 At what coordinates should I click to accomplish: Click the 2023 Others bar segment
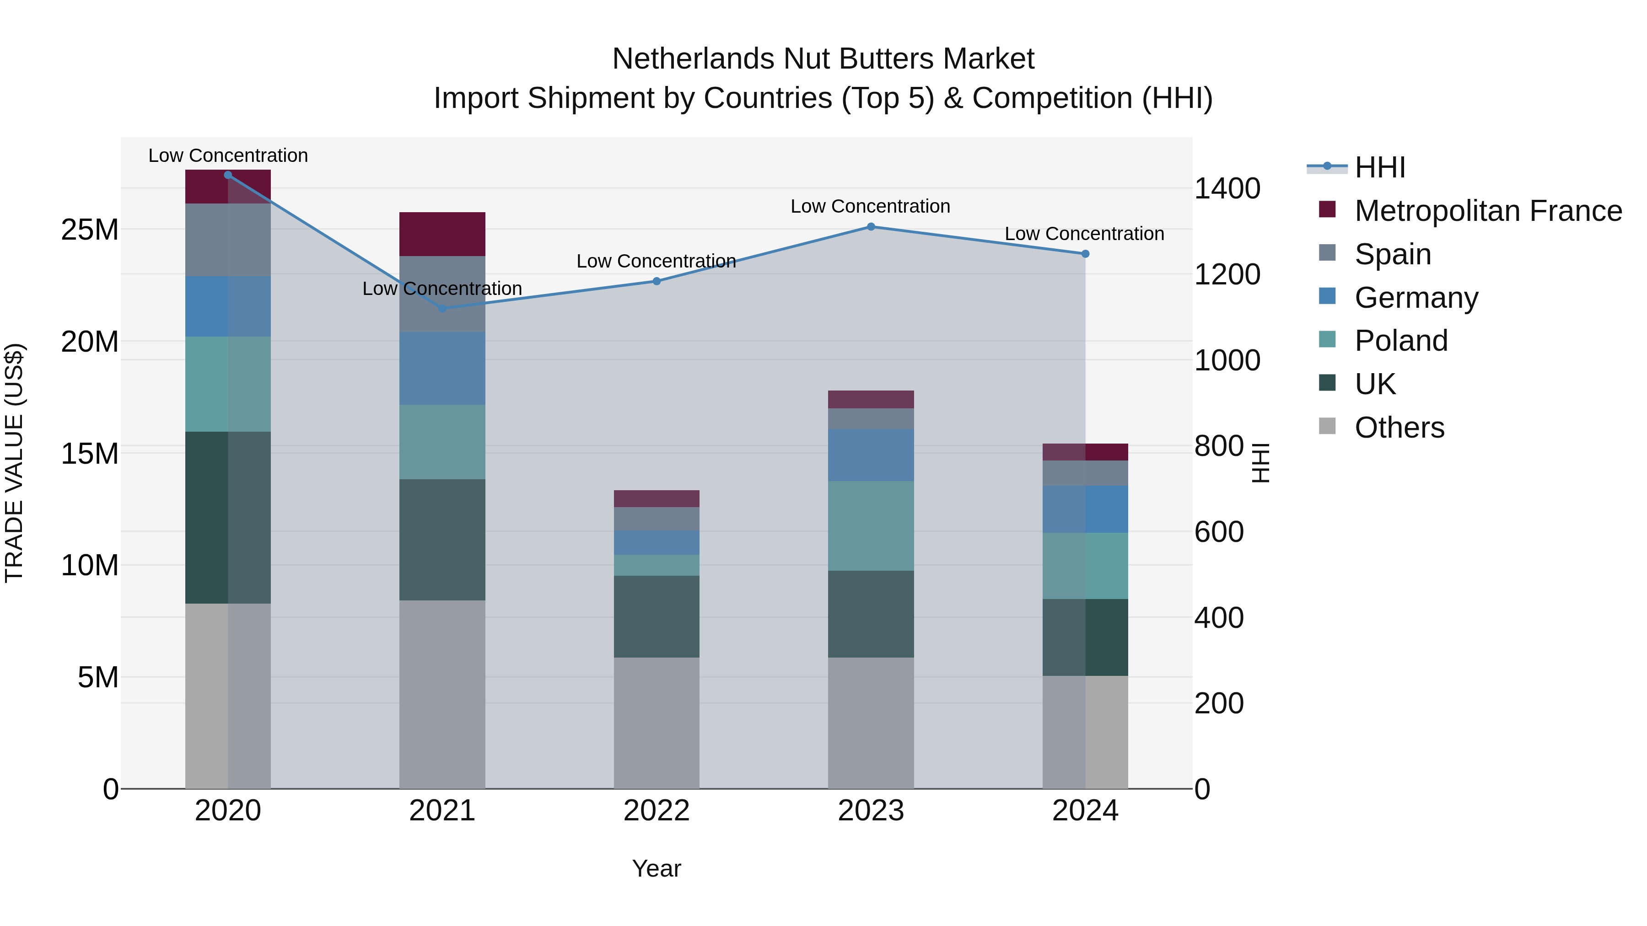pos(871,723)
